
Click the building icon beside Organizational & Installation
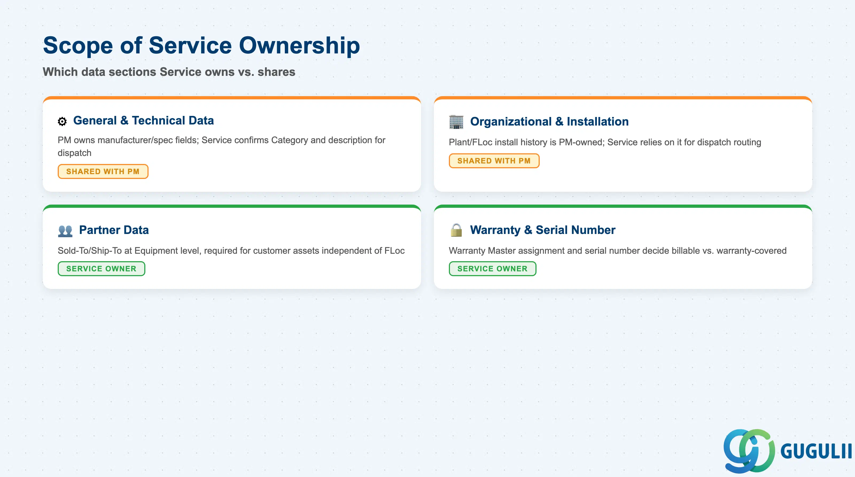[456, 122]
